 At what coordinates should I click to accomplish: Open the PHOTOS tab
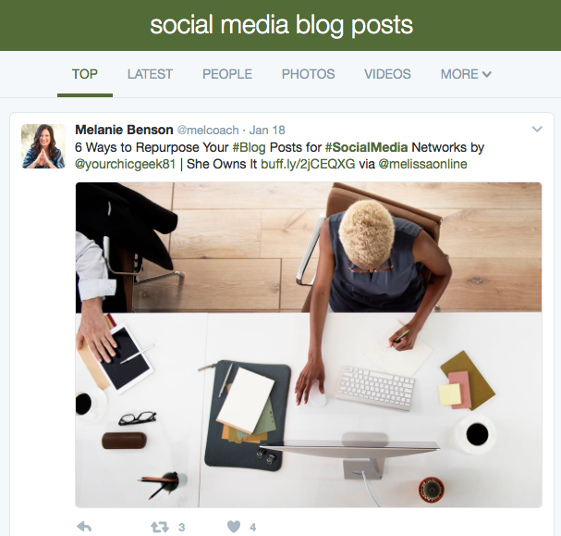pos(308,74)
